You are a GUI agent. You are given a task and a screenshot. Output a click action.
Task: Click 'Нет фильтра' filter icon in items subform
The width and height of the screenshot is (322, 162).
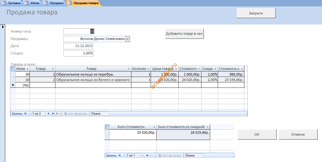tap(66, 114)
